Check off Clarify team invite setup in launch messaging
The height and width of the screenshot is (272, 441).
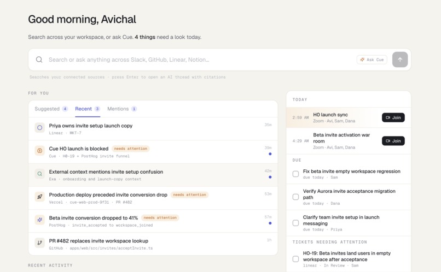coord(295,223)
